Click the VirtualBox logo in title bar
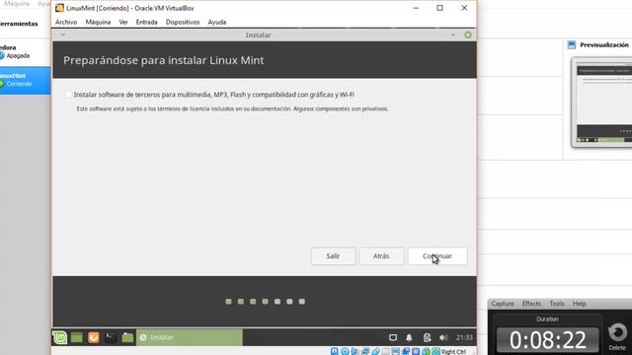Viewport: 632px width, 355px height. pos(59,8)
